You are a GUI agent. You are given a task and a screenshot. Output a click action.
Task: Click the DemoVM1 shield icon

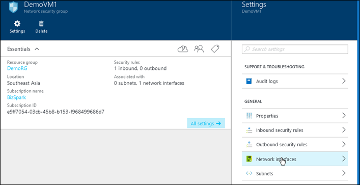(13, 7)
